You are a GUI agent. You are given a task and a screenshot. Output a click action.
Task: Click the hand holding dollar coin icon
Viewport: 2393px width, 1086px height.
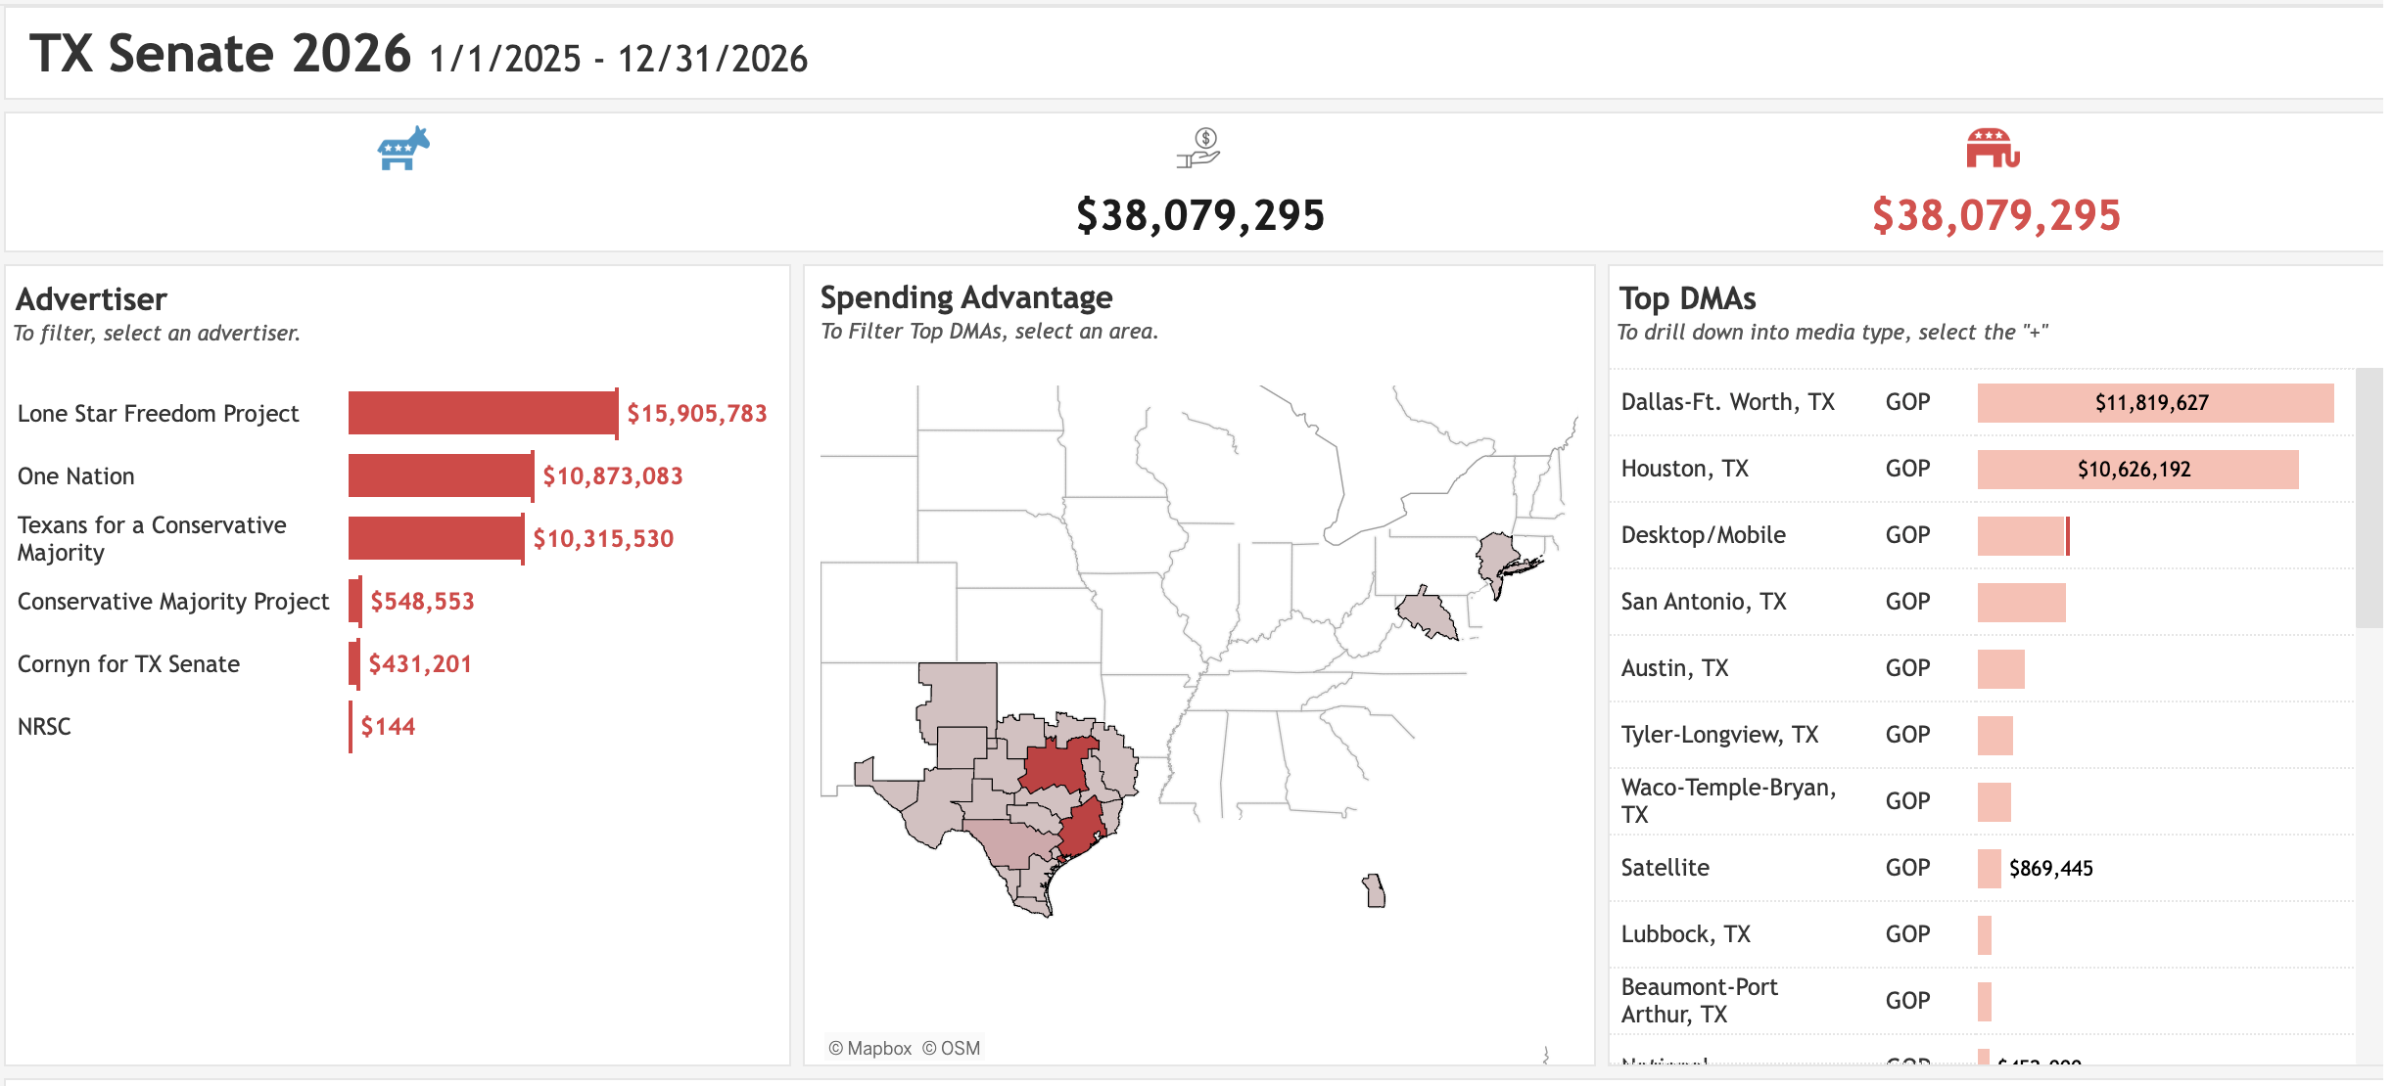coord(1199,149)
